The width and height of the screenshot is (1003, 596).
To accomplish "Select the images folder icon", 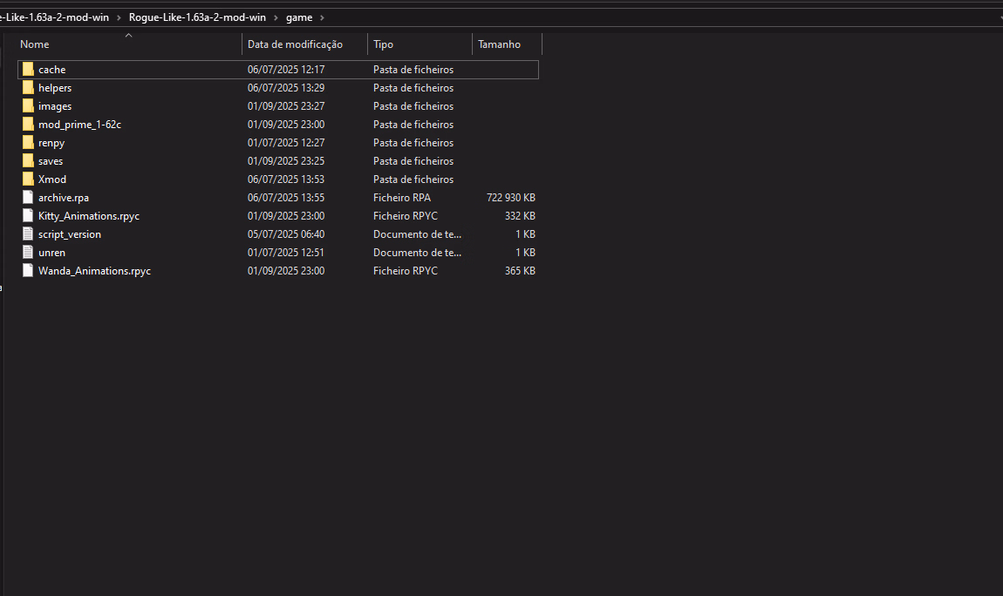I will [x=28, y=106].
